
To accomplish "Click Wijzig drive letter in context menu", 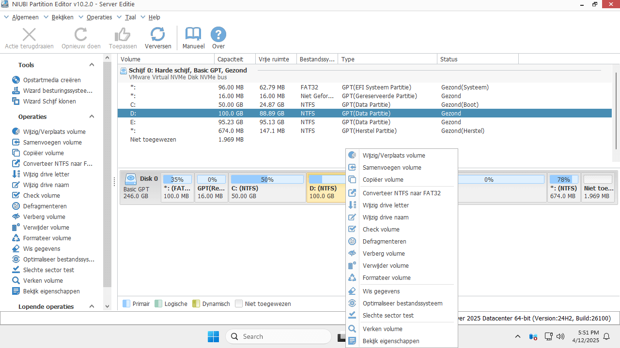I will point(386,205).
